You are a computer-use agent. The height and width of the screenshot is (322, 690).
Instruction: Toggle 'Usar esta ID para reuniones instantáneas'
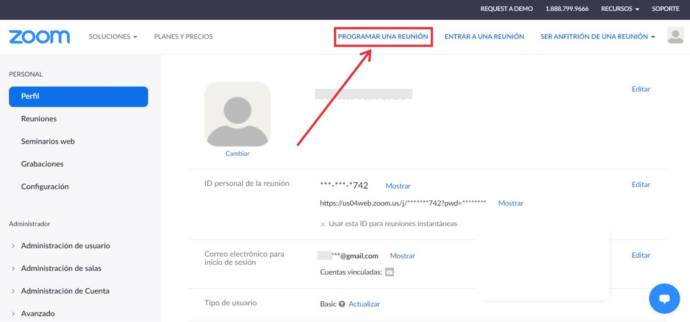pyautogui.click(x=323, y=224)
